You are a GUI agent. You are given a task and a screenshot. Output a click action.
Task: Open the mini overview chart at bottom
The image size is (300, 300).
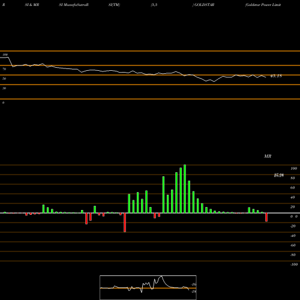click(148, 287)
